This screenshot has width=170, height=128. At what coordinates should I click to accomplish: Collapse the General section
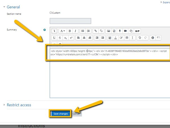pos(4,7)
